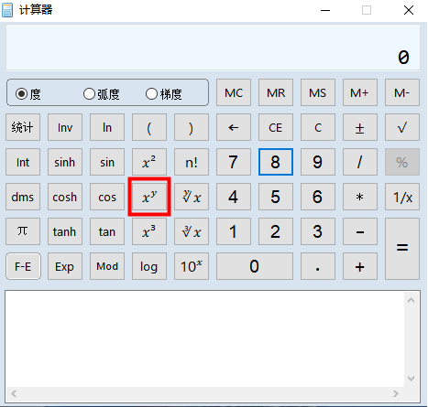This screenshot has height=407, width=428.
Task: Insert π with the pi key
Action: tap(23, 231)
